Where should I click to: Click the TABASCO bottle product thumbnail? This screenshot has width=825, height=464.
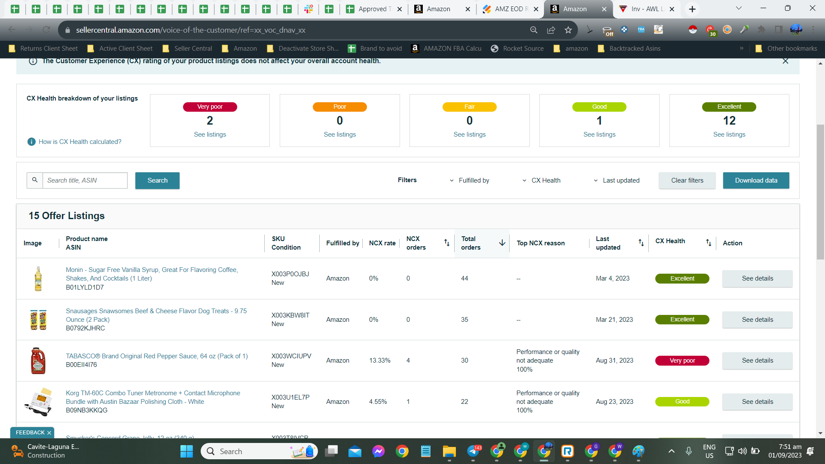(38, 360)
